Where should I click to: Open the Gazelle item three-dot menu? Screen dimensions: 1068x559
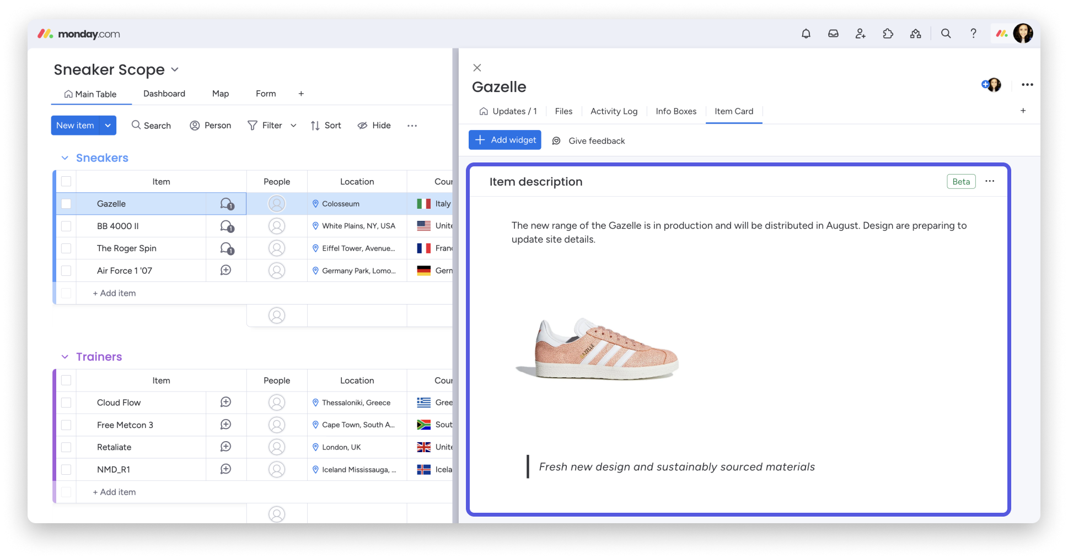point(1027,85)
